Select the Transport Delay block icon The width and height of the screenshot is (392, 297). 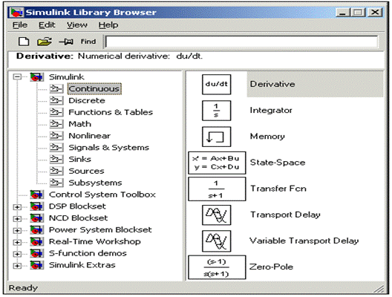[217, 215]
